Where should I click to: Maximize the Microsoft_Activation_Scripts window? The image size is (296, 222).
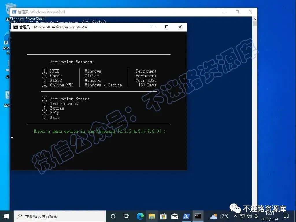click(167, 27)
